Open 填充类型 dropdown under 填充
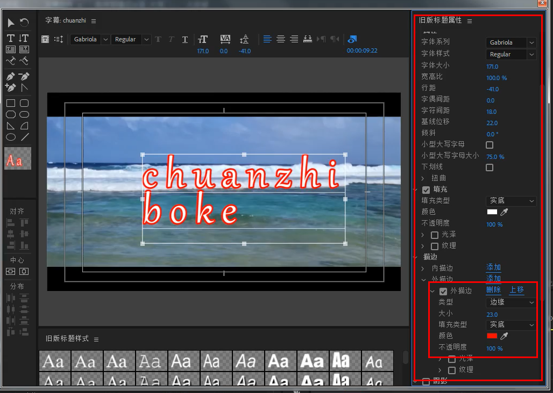 tap(511, 201)
